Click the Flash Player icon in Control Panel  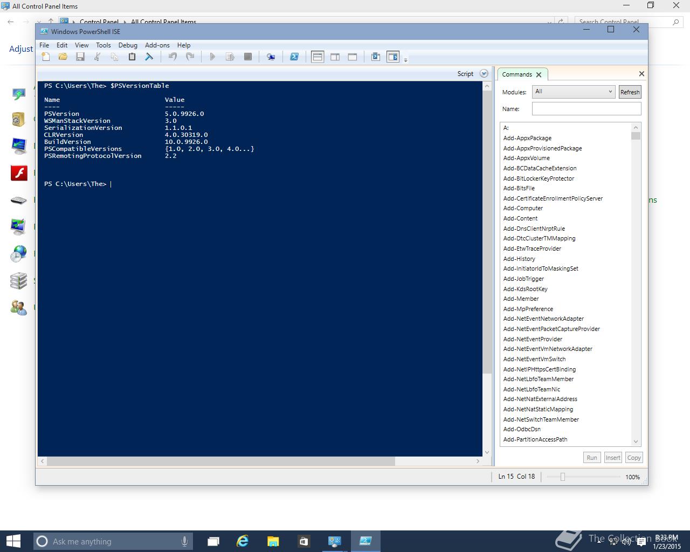point(19,173)
